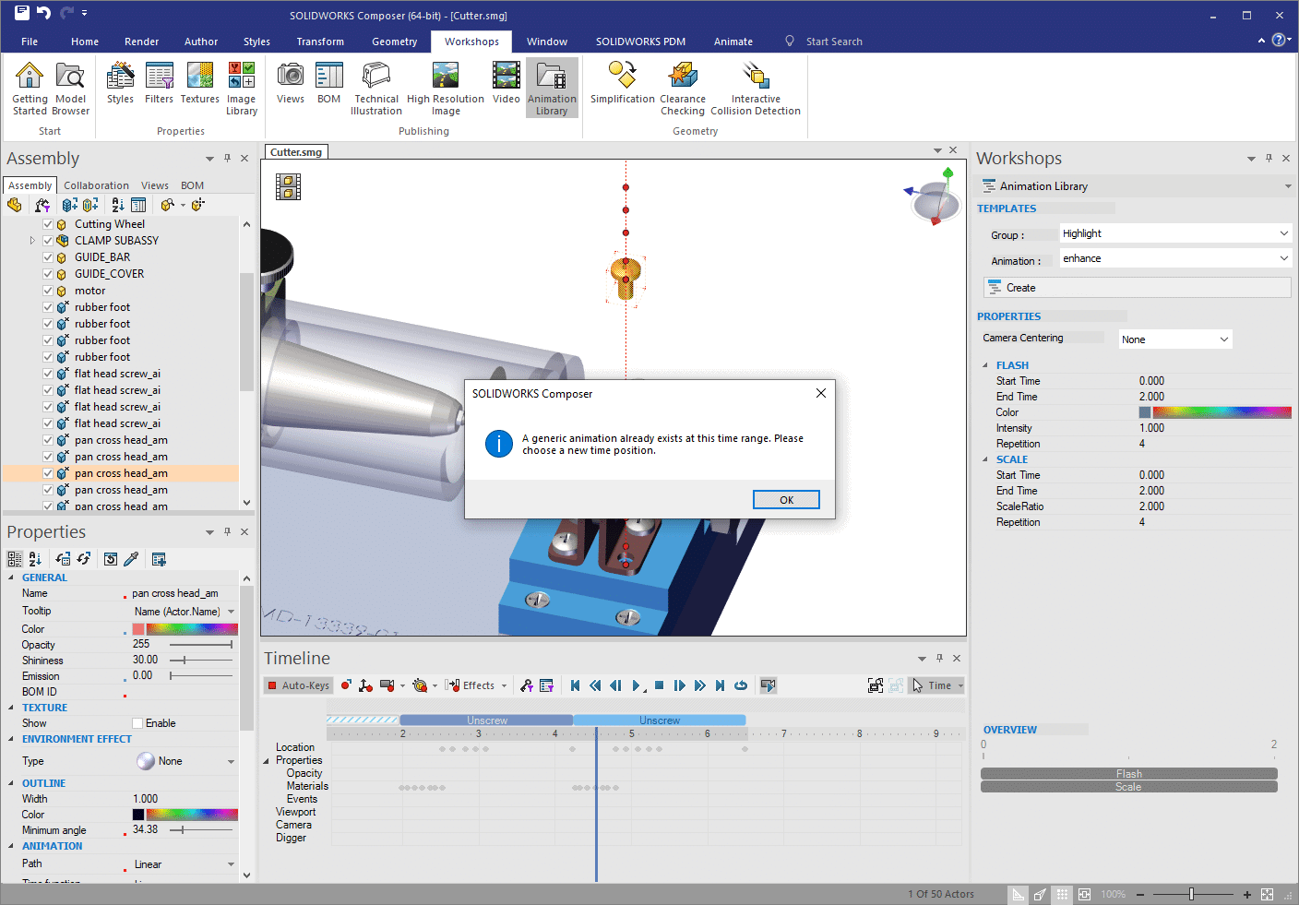Expand the CLAMP SUBASSY tree node

coord(32,241)
